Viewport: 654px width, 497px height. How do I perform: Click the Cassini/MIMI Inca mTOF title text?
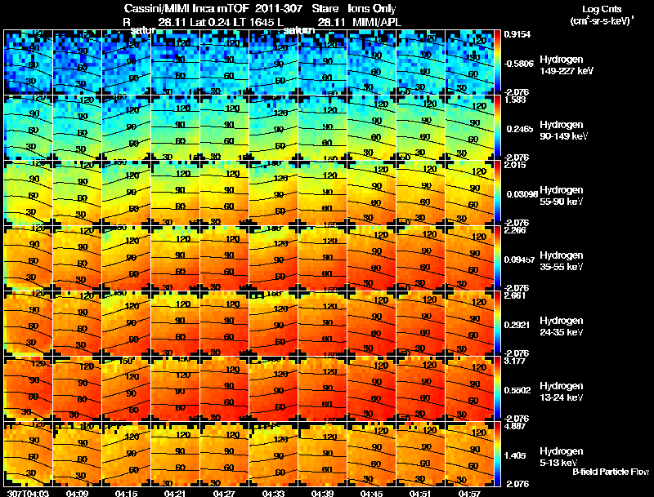point(186,8)
